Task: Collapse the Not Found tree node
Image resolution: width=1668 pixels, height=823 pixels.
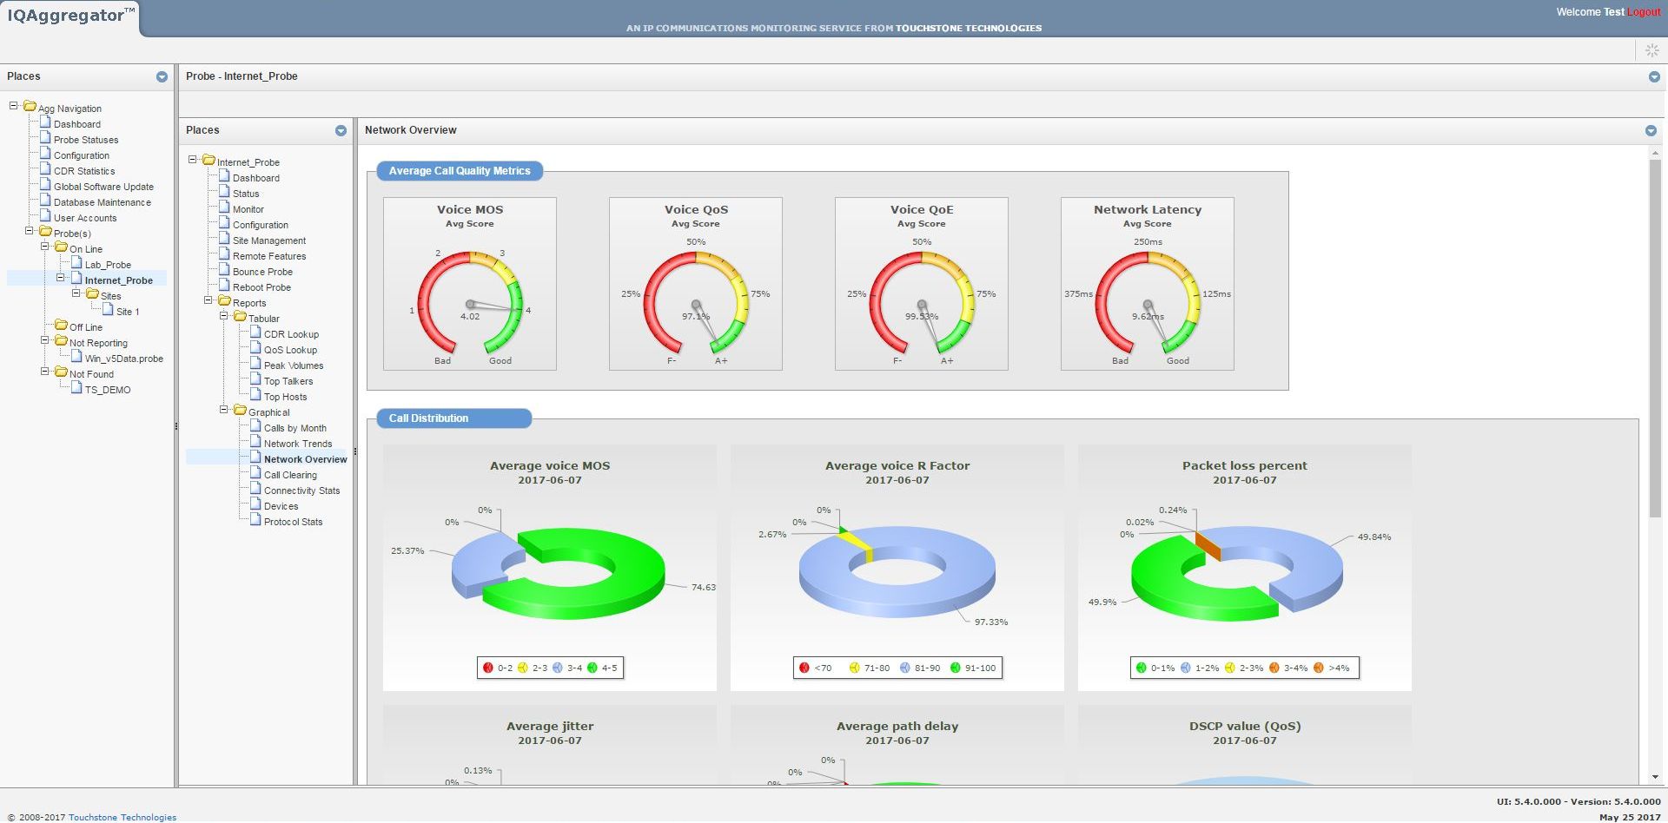Action: pos(45,372)
